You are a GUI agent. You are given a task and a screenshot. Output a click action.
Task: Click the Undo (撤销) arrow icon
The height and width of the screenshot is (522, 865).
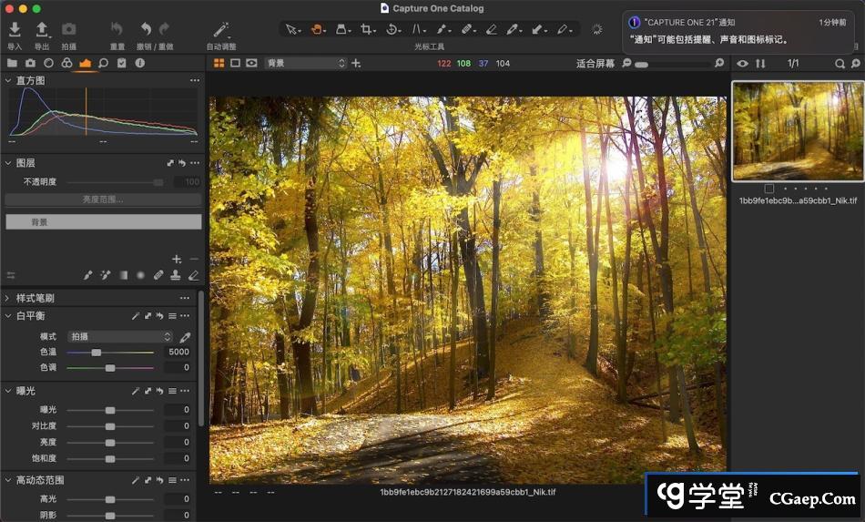pos(146,30)
